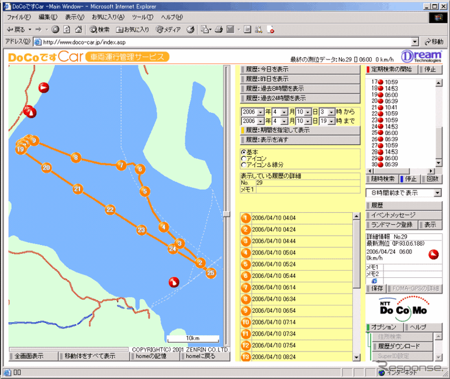Select the アイコン radio option

pos(244,159)
